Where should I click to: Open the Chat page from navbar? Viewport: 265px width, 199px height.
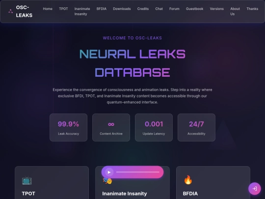tap(159, 9)
